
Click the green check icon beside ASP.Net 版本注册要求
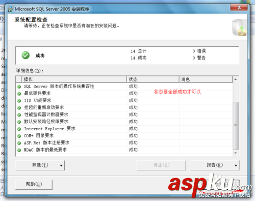[x=19, y=143]
